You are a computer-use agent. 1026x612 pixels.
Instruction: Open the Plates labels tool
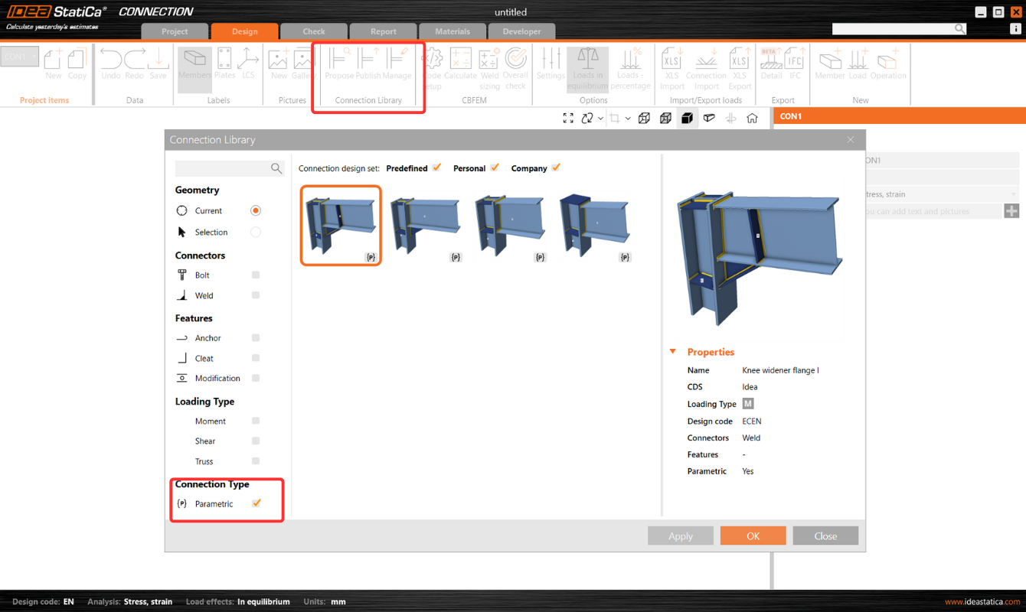pyautogui.click(x=224, y=67)
